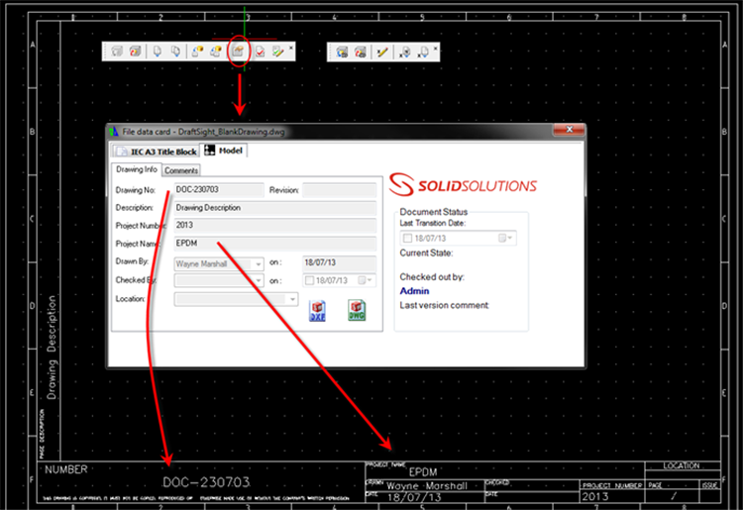Switch to the Comments tab
The width and height of the screenshot is (743, 510).
181,170
